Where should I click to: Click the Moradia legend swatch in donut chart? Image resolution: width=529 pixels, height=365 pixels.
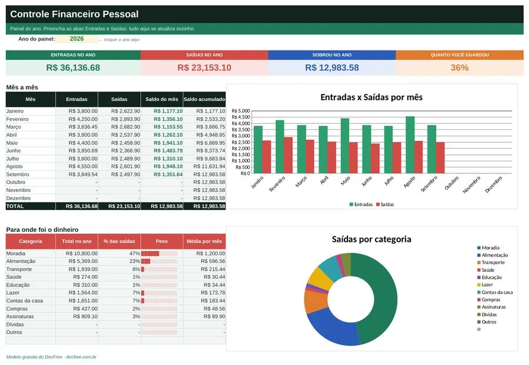(478, 248)
